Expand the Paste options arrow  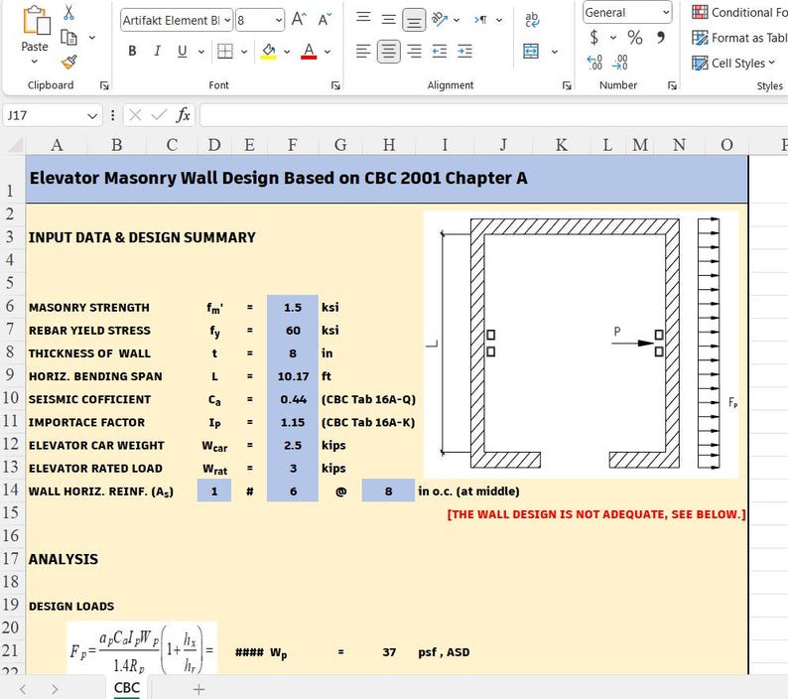[x=34, y=62]
